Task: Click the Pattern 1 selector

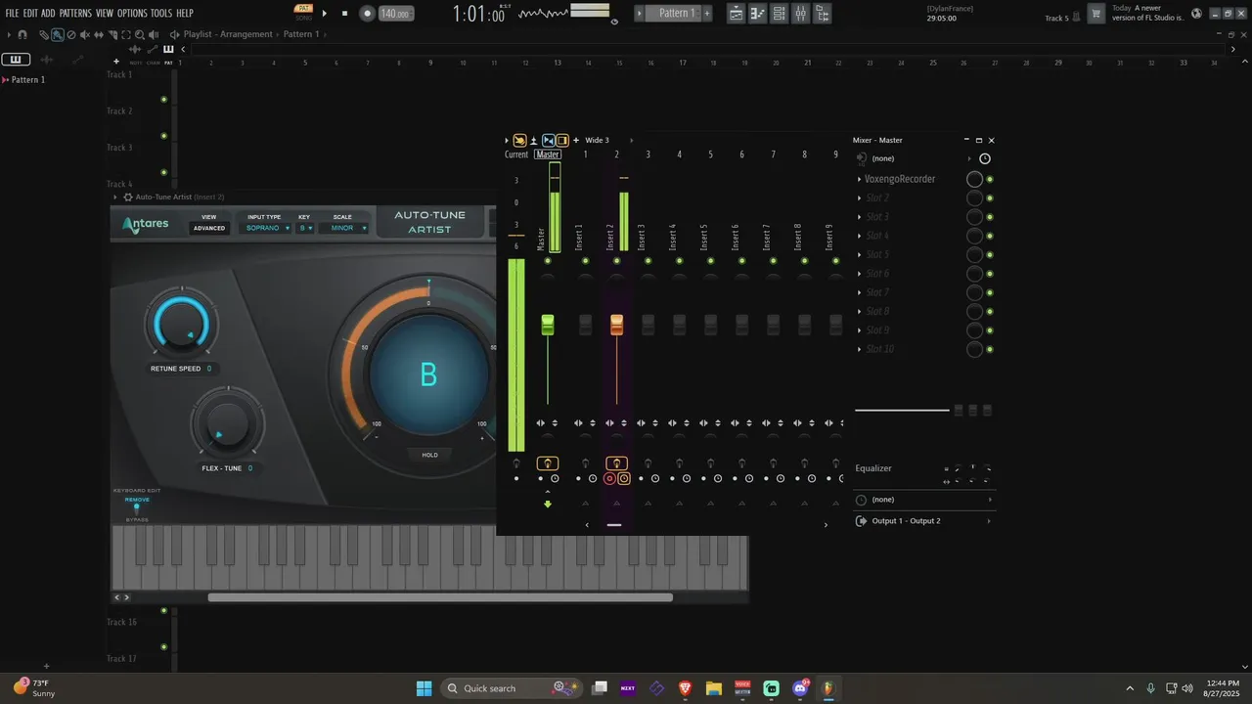Action: tap(677, 14)
